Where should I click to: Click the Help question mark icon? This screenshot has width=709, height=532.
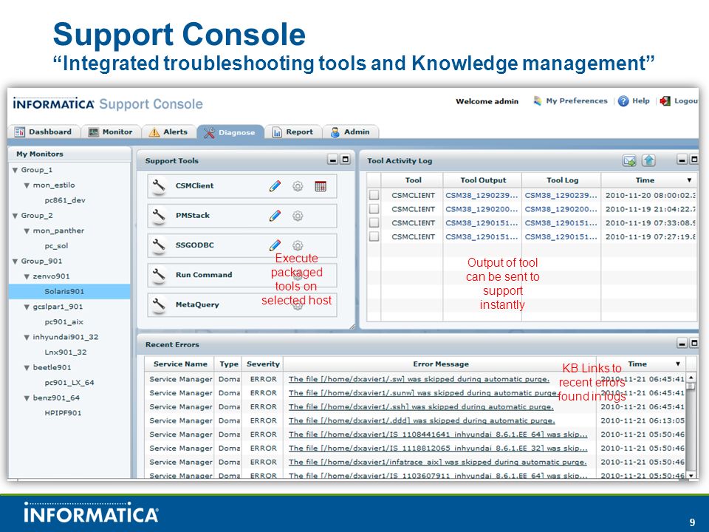tap(623, 101)
